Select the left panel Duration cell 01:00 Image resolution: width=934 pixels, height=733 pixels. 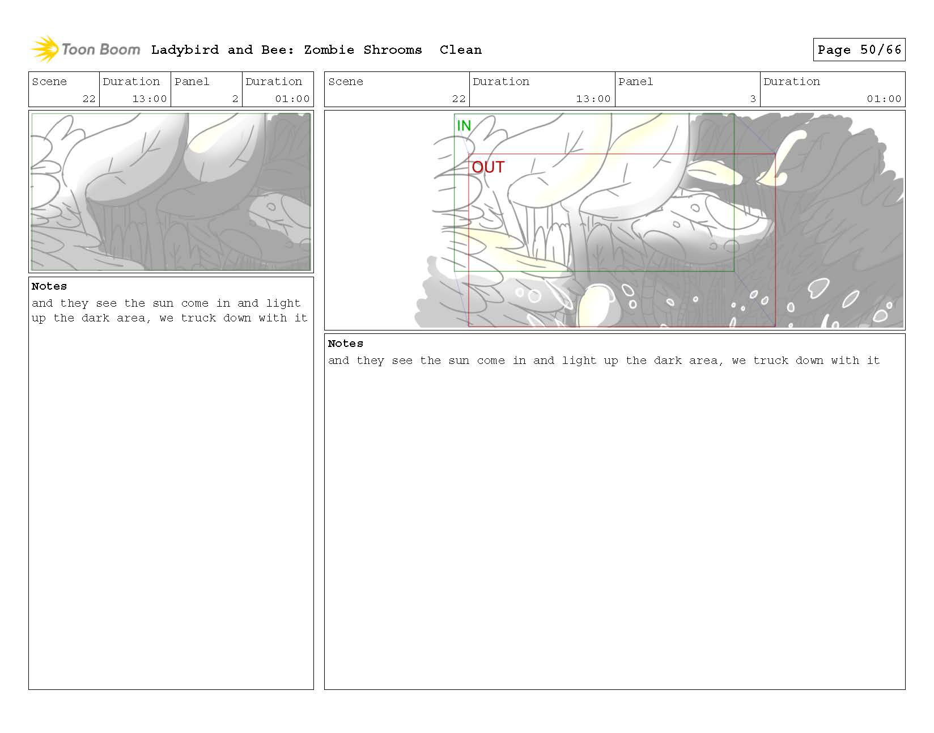[x=278, y=90]
